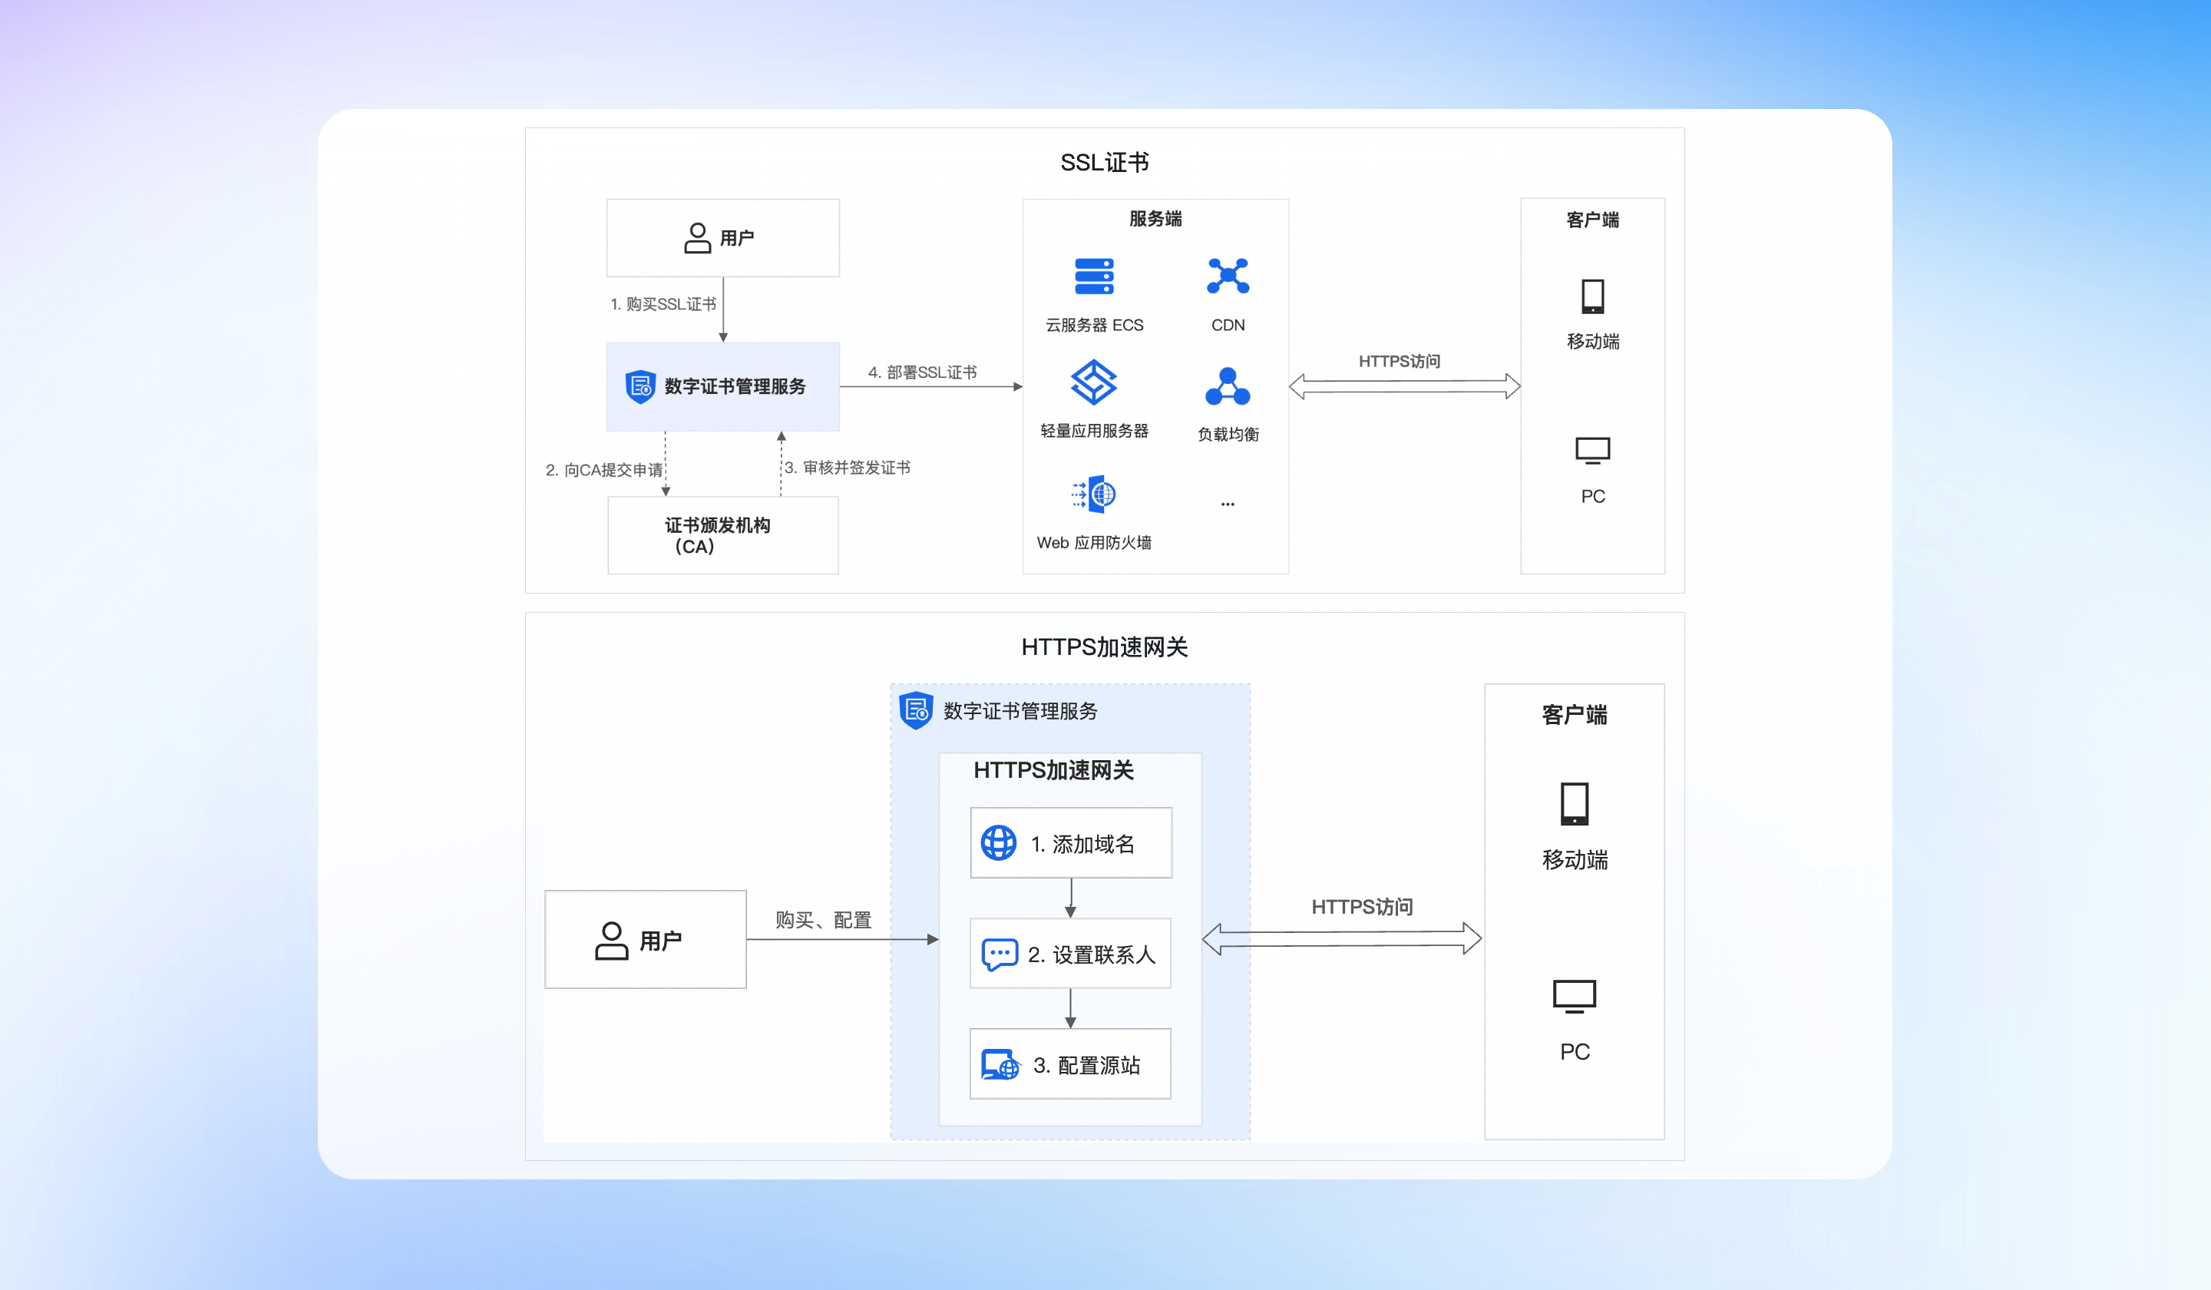This screenshot has width=2211, height=1290.
Task: Click the 移动端 phone icon in HTTPS加速网关 客户端
Action: 1574,804
